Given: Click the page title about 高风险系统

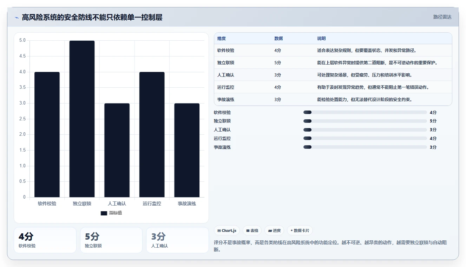Looking at the screenshot, I should (x=92, y=18).
